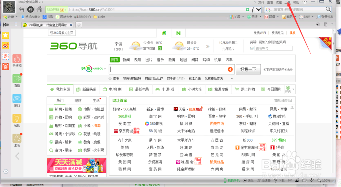341x187 pixels.
Task: Open new tab with plus button
Action: [x=79, y=25]
